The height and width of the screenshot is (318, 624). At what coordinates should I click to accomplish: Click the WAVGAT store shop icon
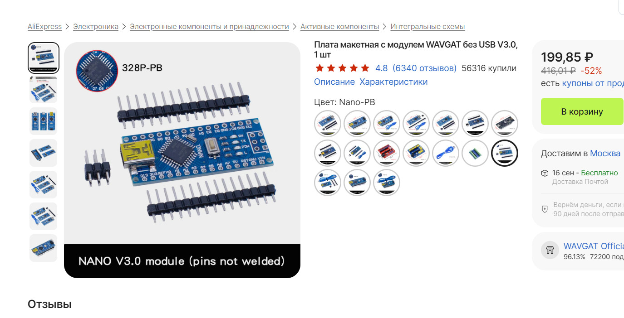tap(550, 250)
